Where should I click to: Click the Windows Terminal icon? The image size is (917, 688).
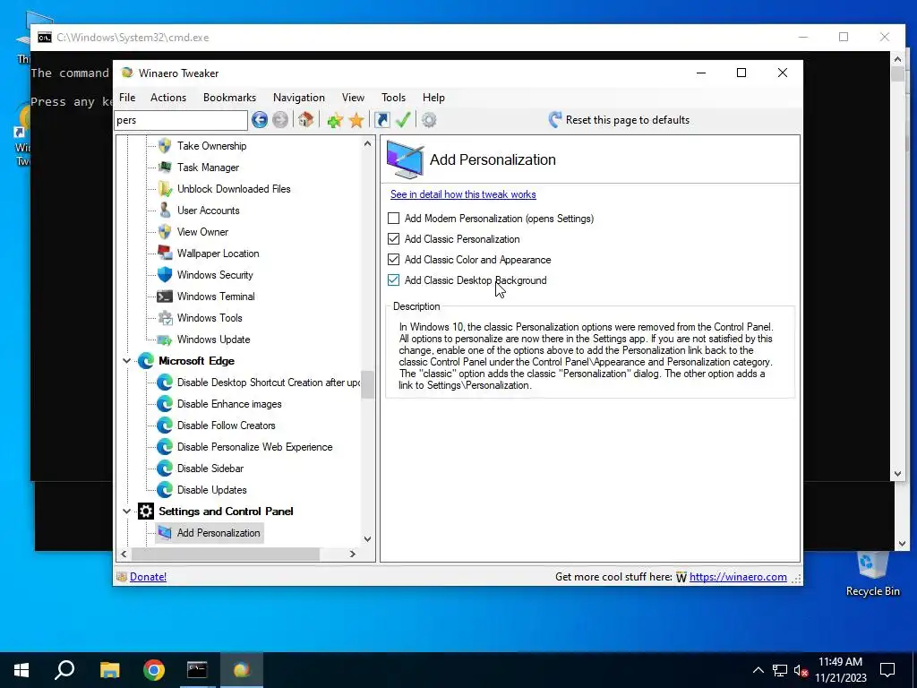tap(165, 296)
